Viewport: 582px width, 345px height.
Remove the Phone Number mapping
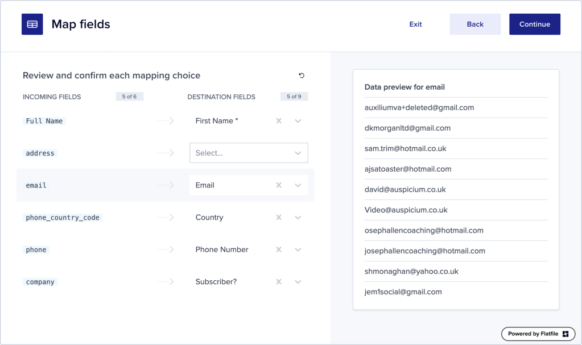(279, 250)
